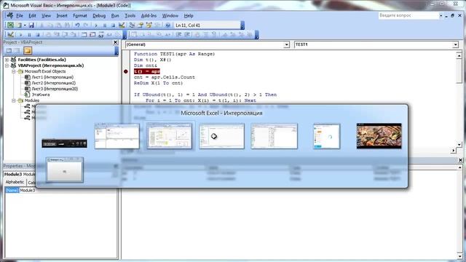Open the Object Browser icon
Screen dimensions: 466x262
click(149, 25)
